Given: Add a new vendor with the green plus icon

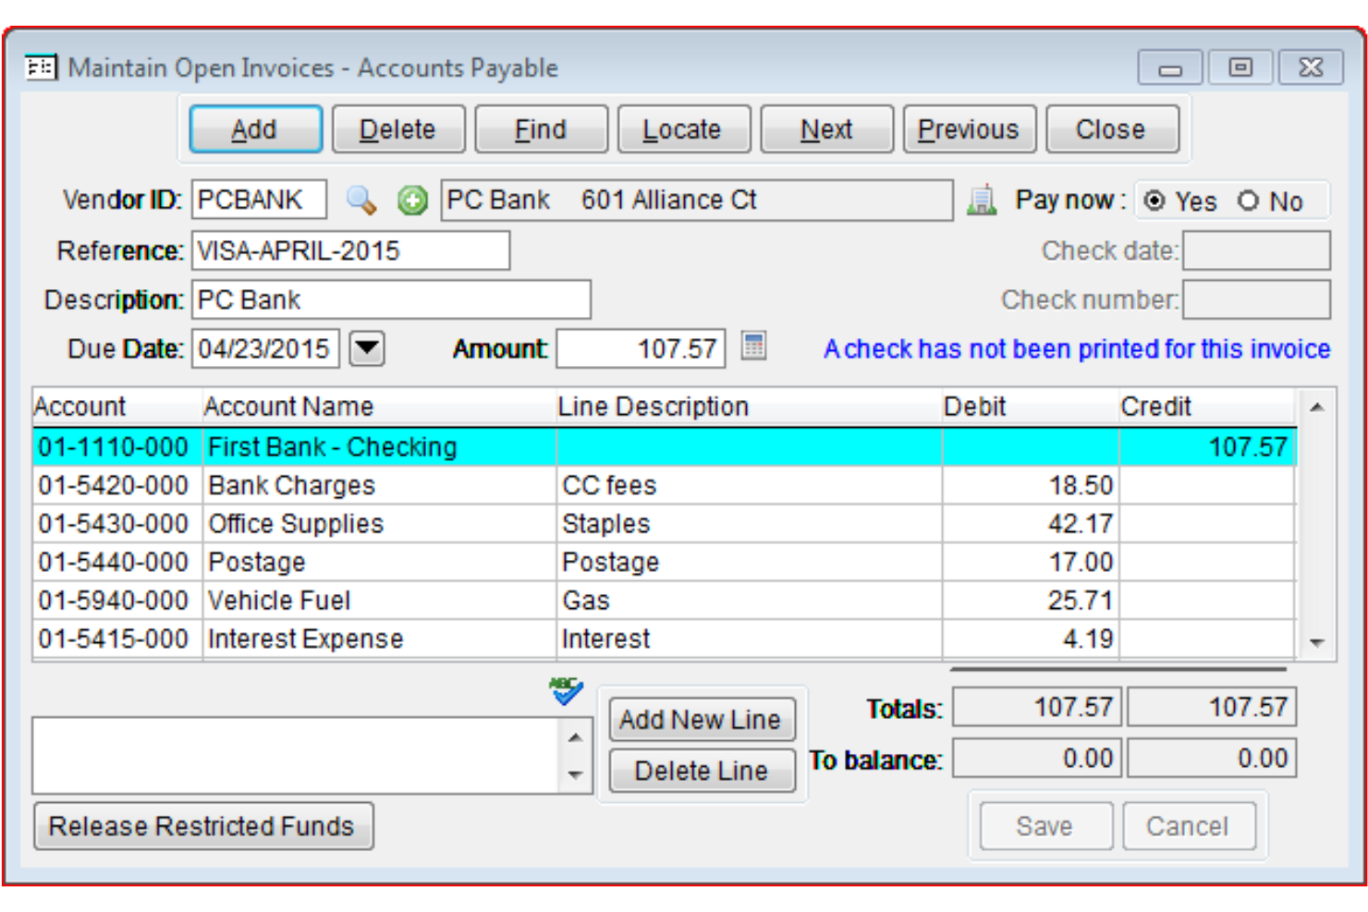Looking at the screenshot, I should pyautogui.click(x=413, y=201).
